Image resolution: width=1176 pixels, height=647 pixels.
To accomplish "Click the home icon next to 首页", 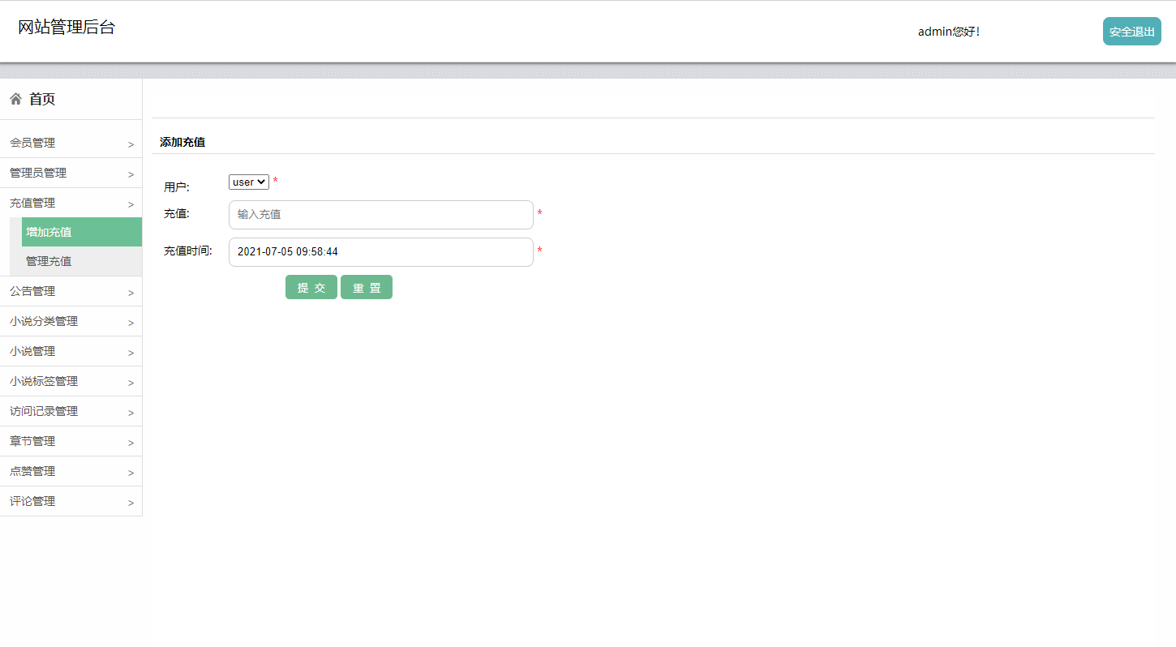I will (x=15, y=98).
